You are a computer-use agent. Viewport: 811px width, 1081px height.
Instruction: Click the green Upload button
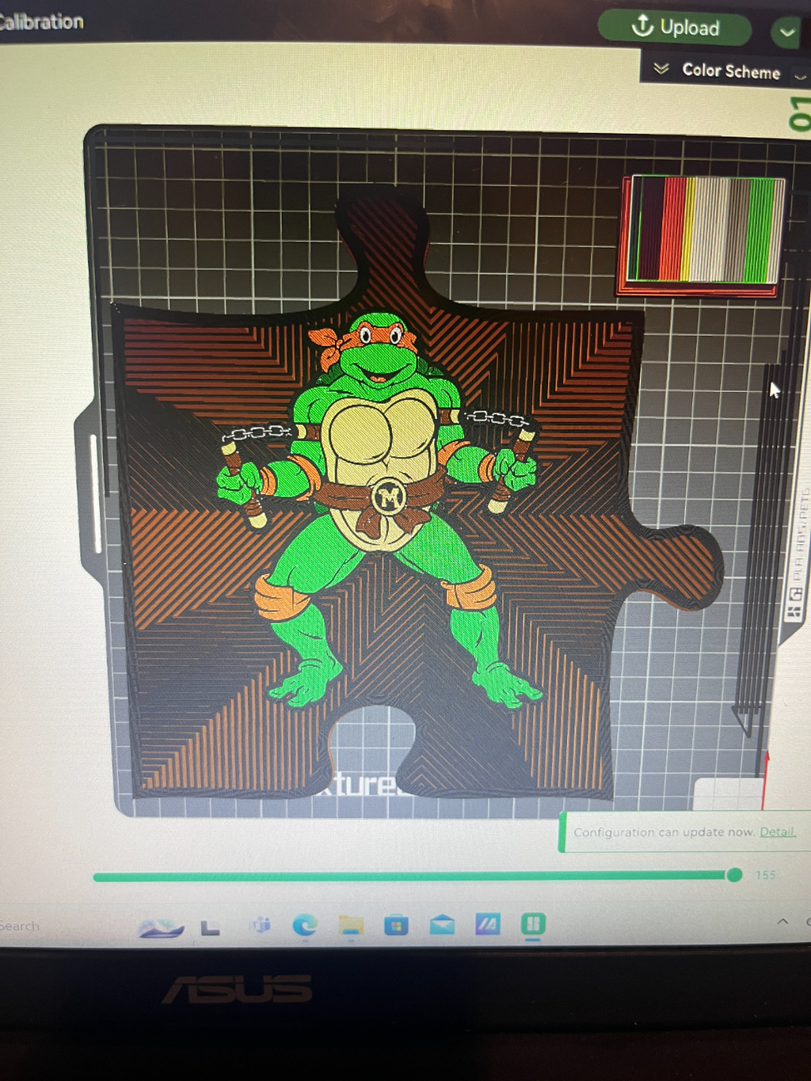tap(674, 28)
